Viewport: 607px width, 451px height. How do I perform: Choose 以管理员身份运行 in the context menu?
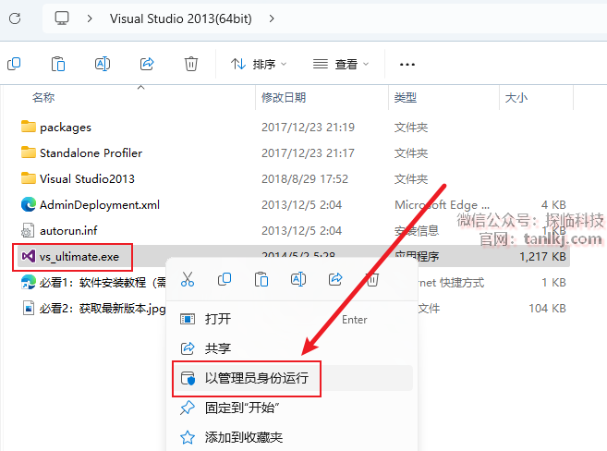pos(292,378)
